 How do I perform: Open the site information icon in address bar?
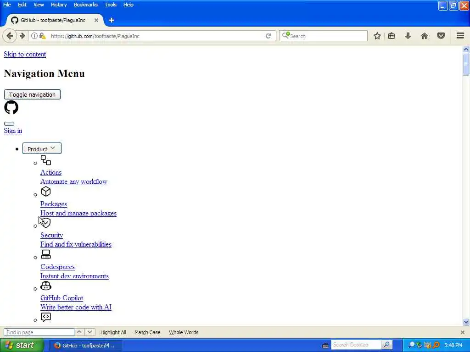point(34,36)
